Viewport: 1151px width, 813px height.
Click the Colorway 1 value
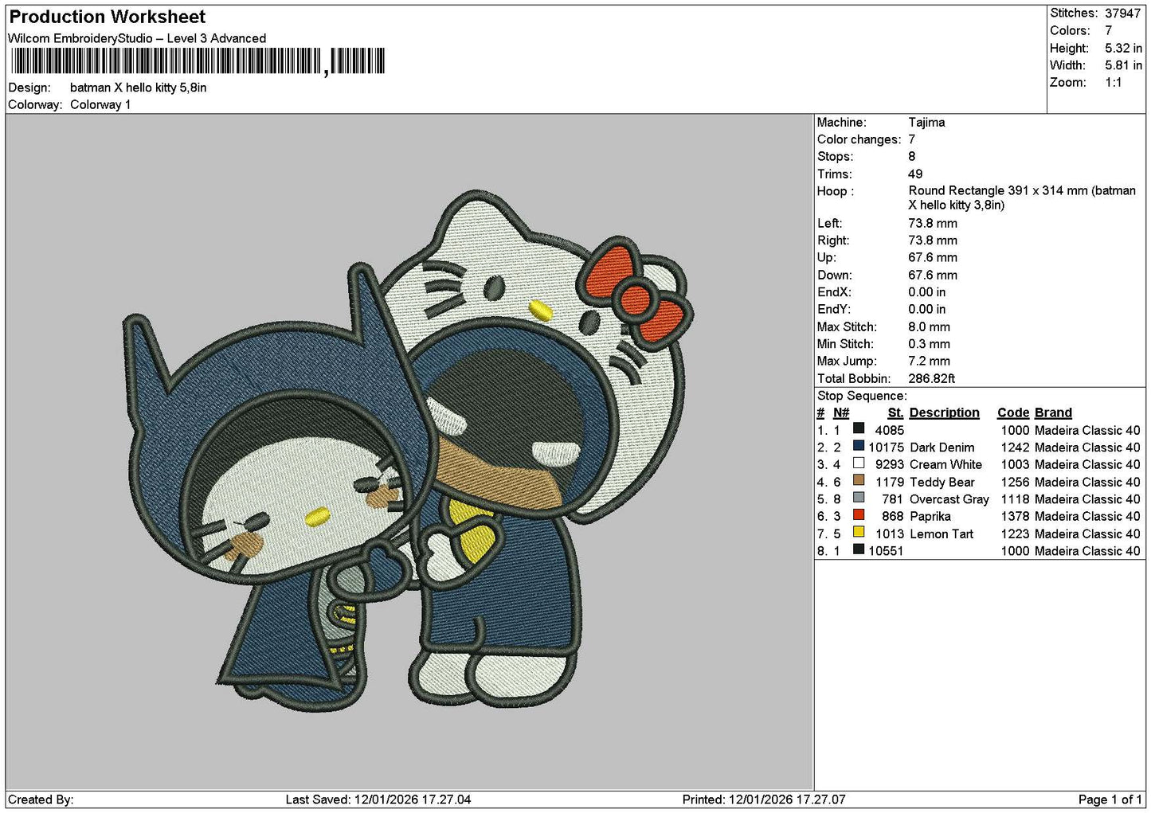click(100, 104)
